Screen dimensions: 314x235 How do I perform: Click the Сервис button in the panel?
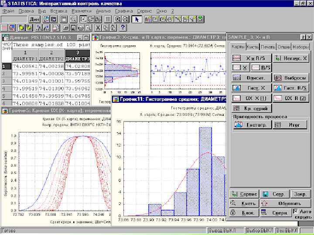click(x=244, y=194)
